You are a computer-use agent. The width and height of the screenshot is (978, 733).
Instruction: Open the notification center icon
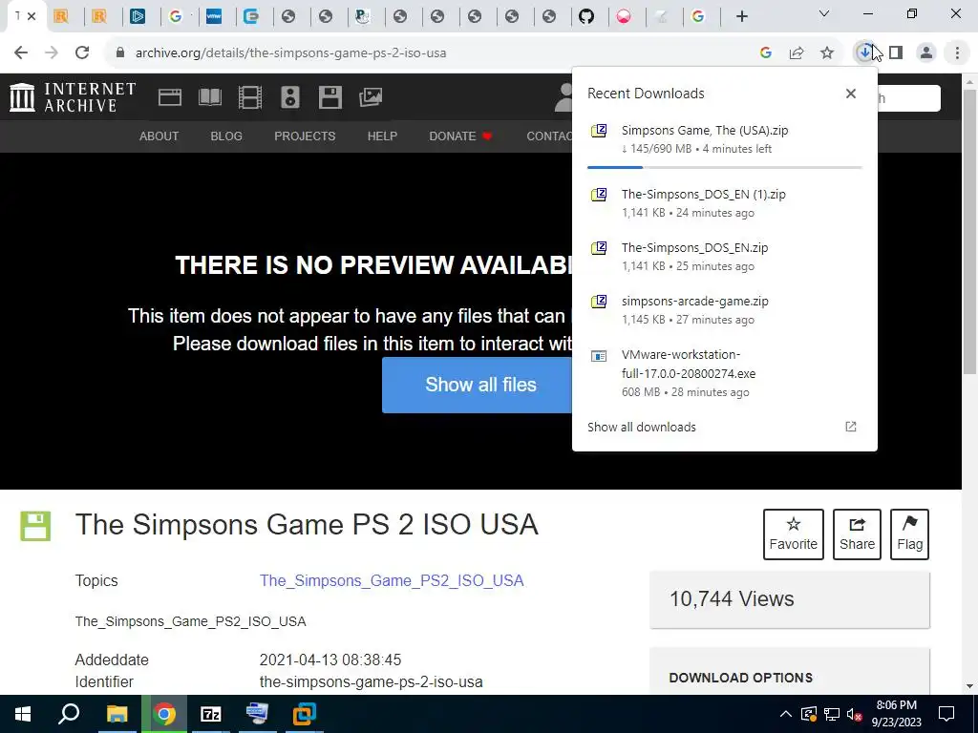point(946,714)
